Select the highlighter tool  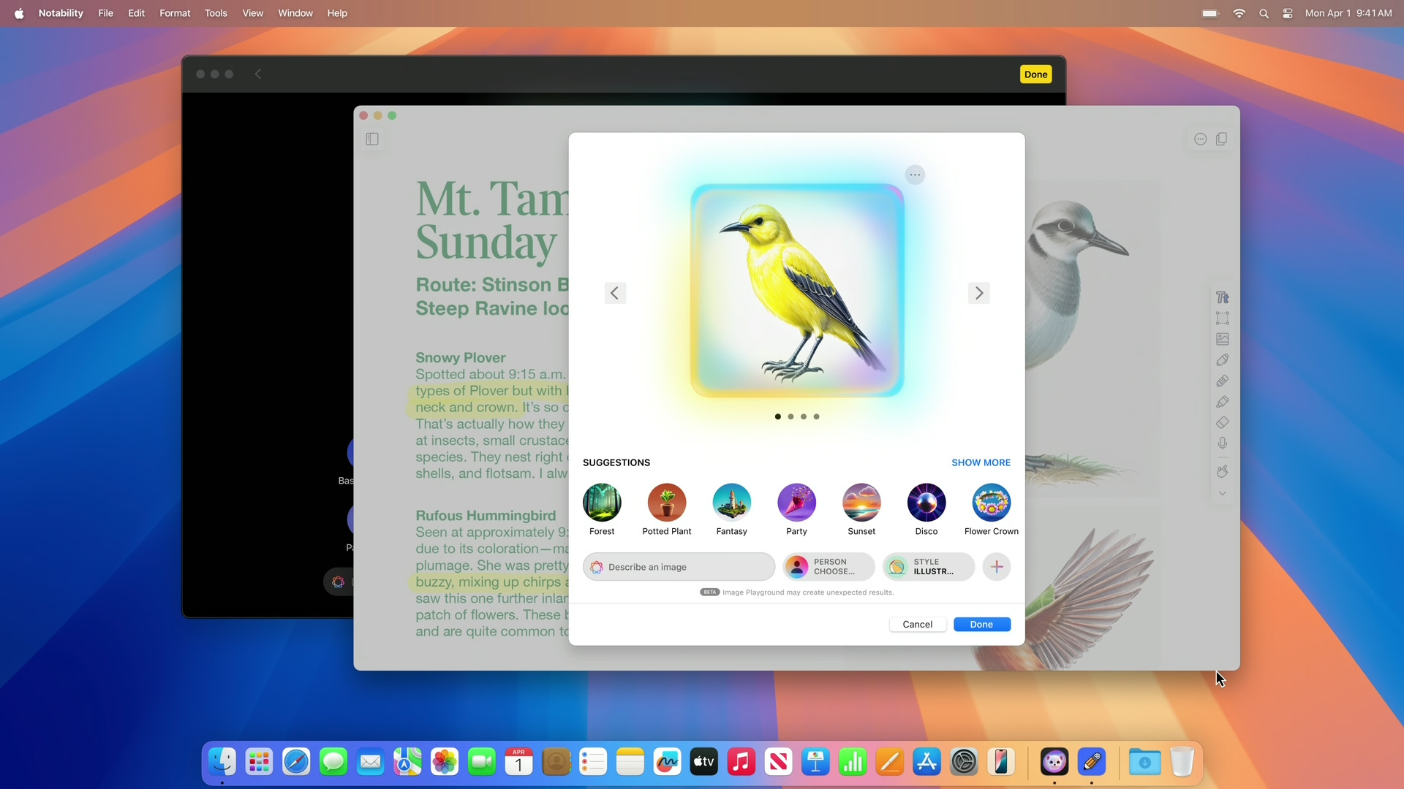[x=1222, y=402]
